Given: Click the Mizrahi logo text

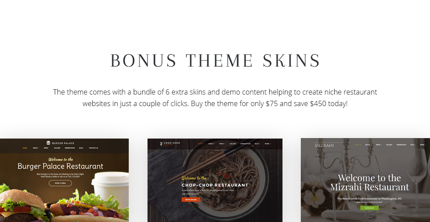Looking at the screenshot, I should pyautogui.click(x=324, y=146).
